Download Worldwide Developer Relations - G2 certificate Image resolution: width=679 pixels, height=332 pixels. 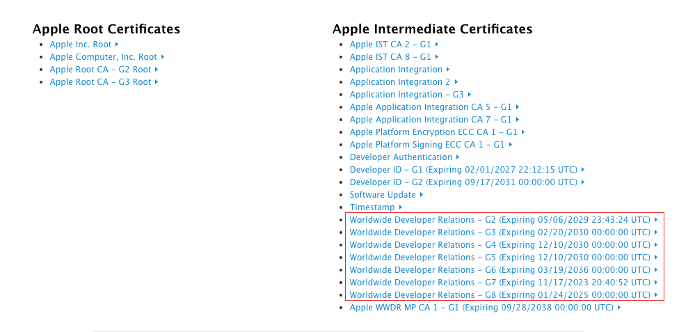tap(504, 220)
